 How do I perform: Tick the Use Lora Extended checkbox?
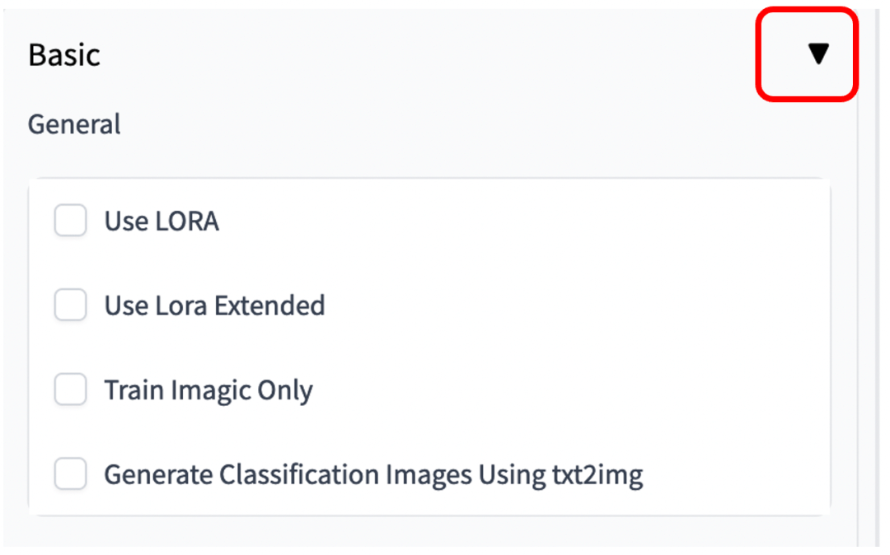(71, 305)
